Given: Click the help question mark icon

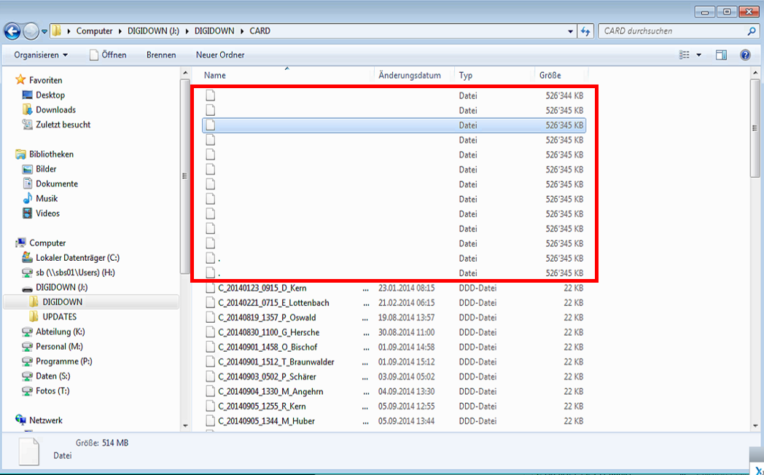Looking at the screenshot, I should (x=745, y=55).
